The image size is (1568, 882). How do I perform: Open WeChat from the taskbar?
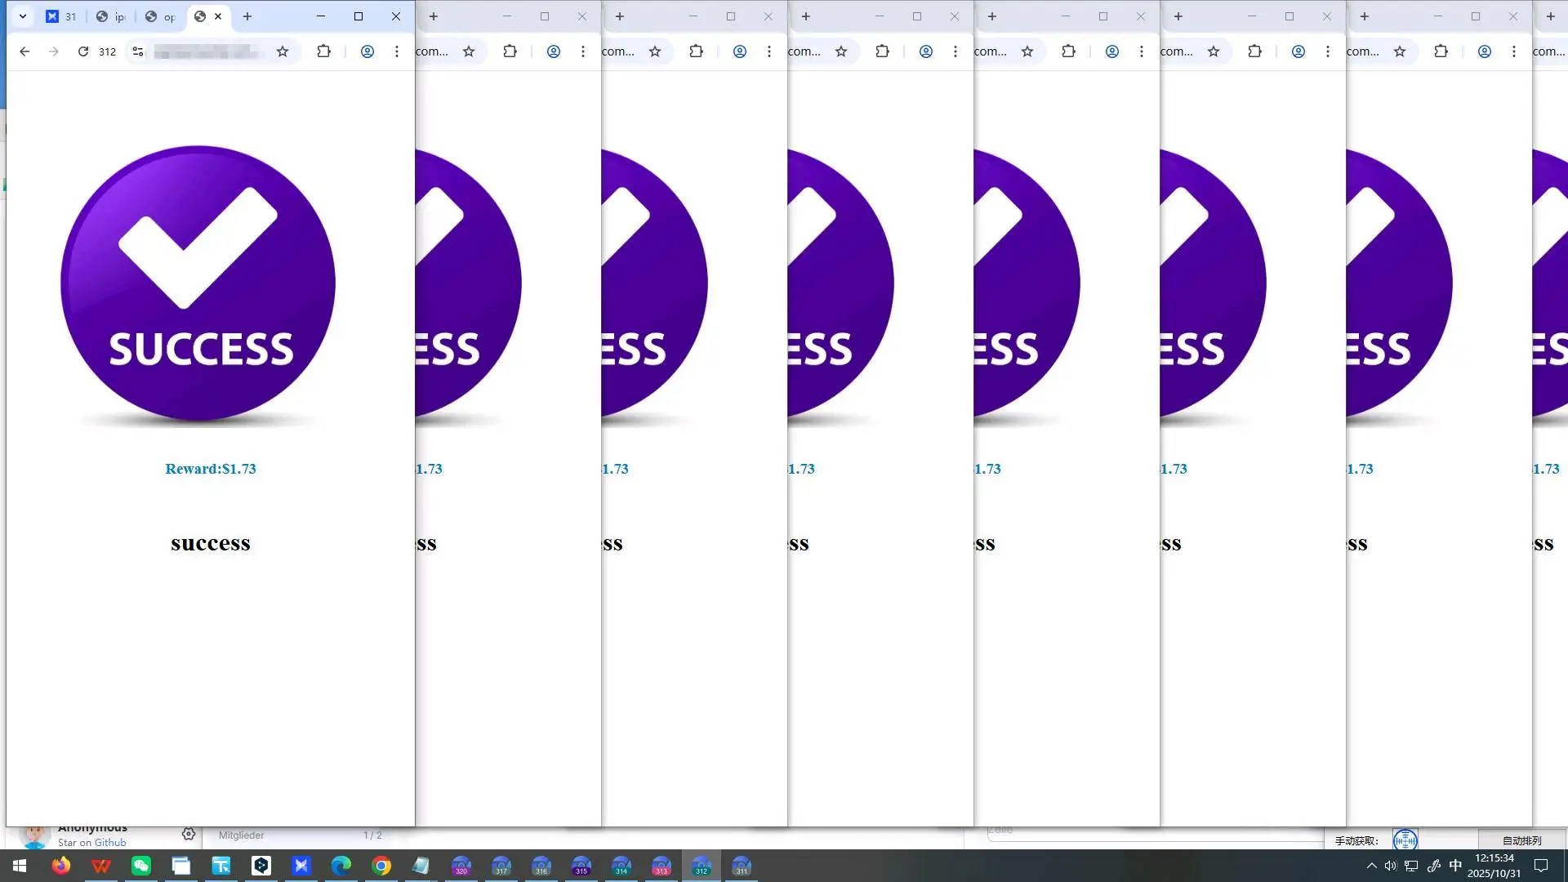[141, 866]
